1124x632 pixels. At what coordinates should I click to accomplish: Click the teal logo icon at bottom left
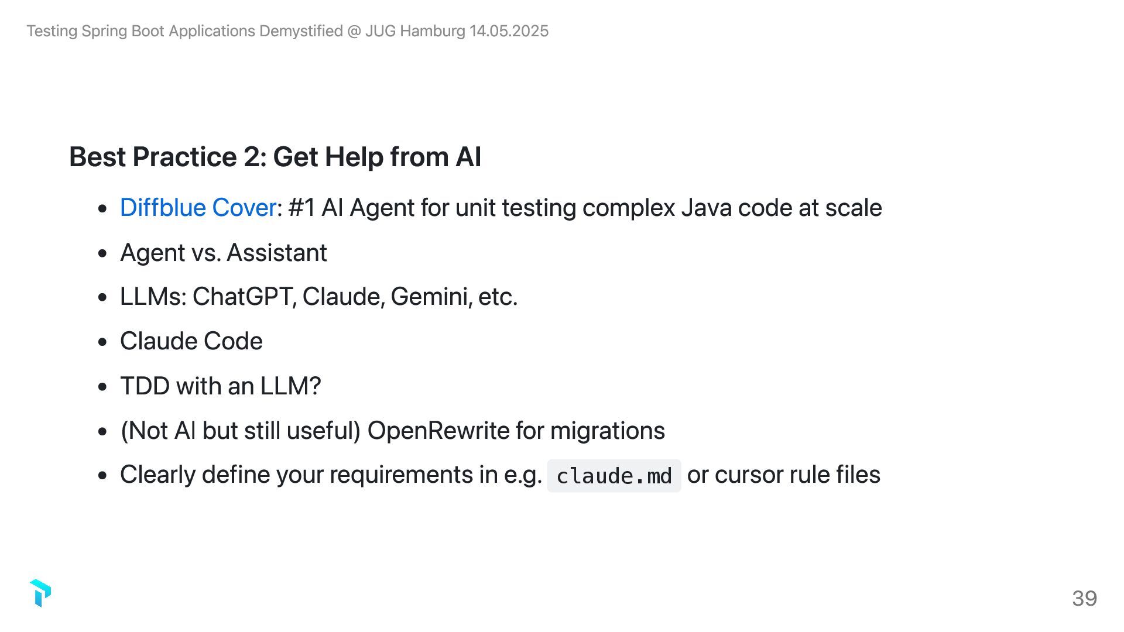point(40,593)
